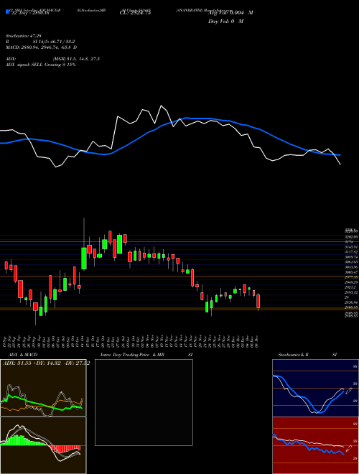Click the 3005.47 price axis label
This screenshot has width=359, height=474.
point(351,272)
